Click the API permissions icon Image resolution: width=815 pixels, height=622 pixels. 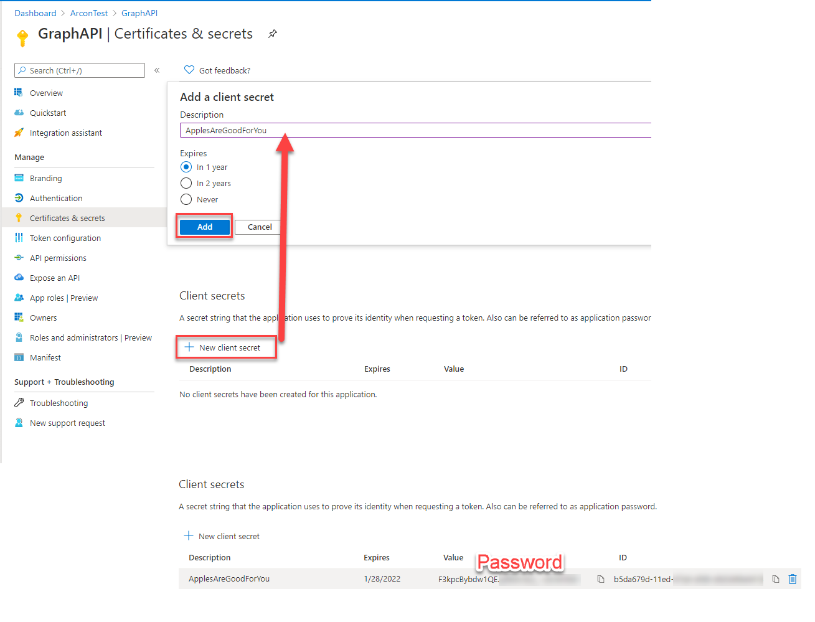click(19, 258)
